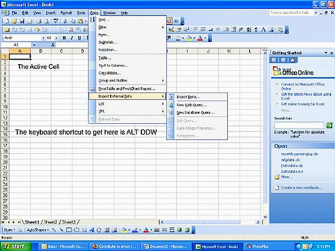335x251 pixels.
Task: Choose Sort from the Data menu
Action: tap(128, 19)
